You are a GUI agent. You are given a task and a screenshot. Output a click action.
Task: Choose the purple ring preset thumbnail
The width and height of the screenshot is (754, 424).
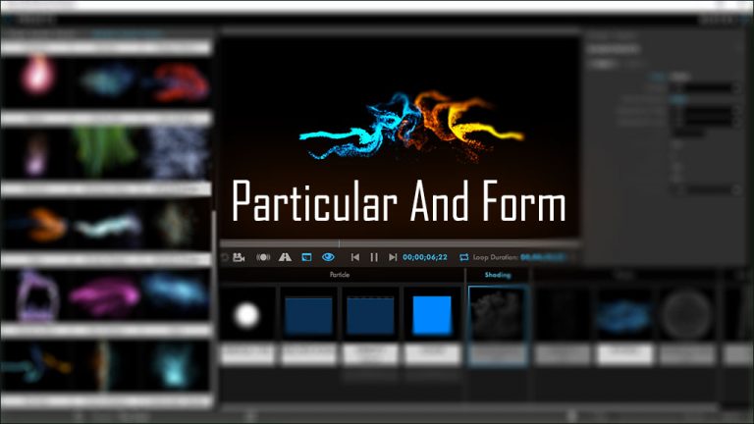37,296
